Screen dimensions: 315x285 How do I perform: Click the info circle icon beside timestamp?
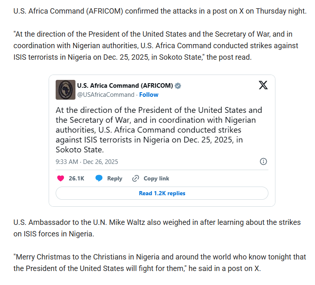click(263, 161)
